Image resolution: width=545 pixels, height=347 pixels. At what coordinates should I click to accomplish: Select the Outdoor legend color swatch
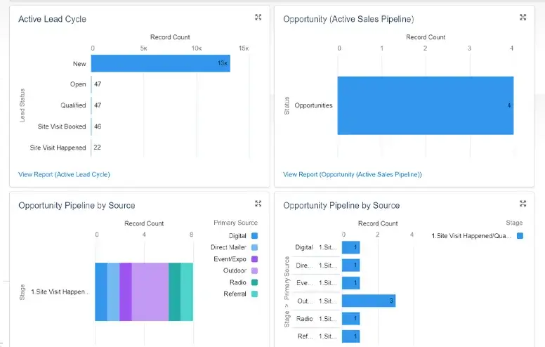[254, 270]
